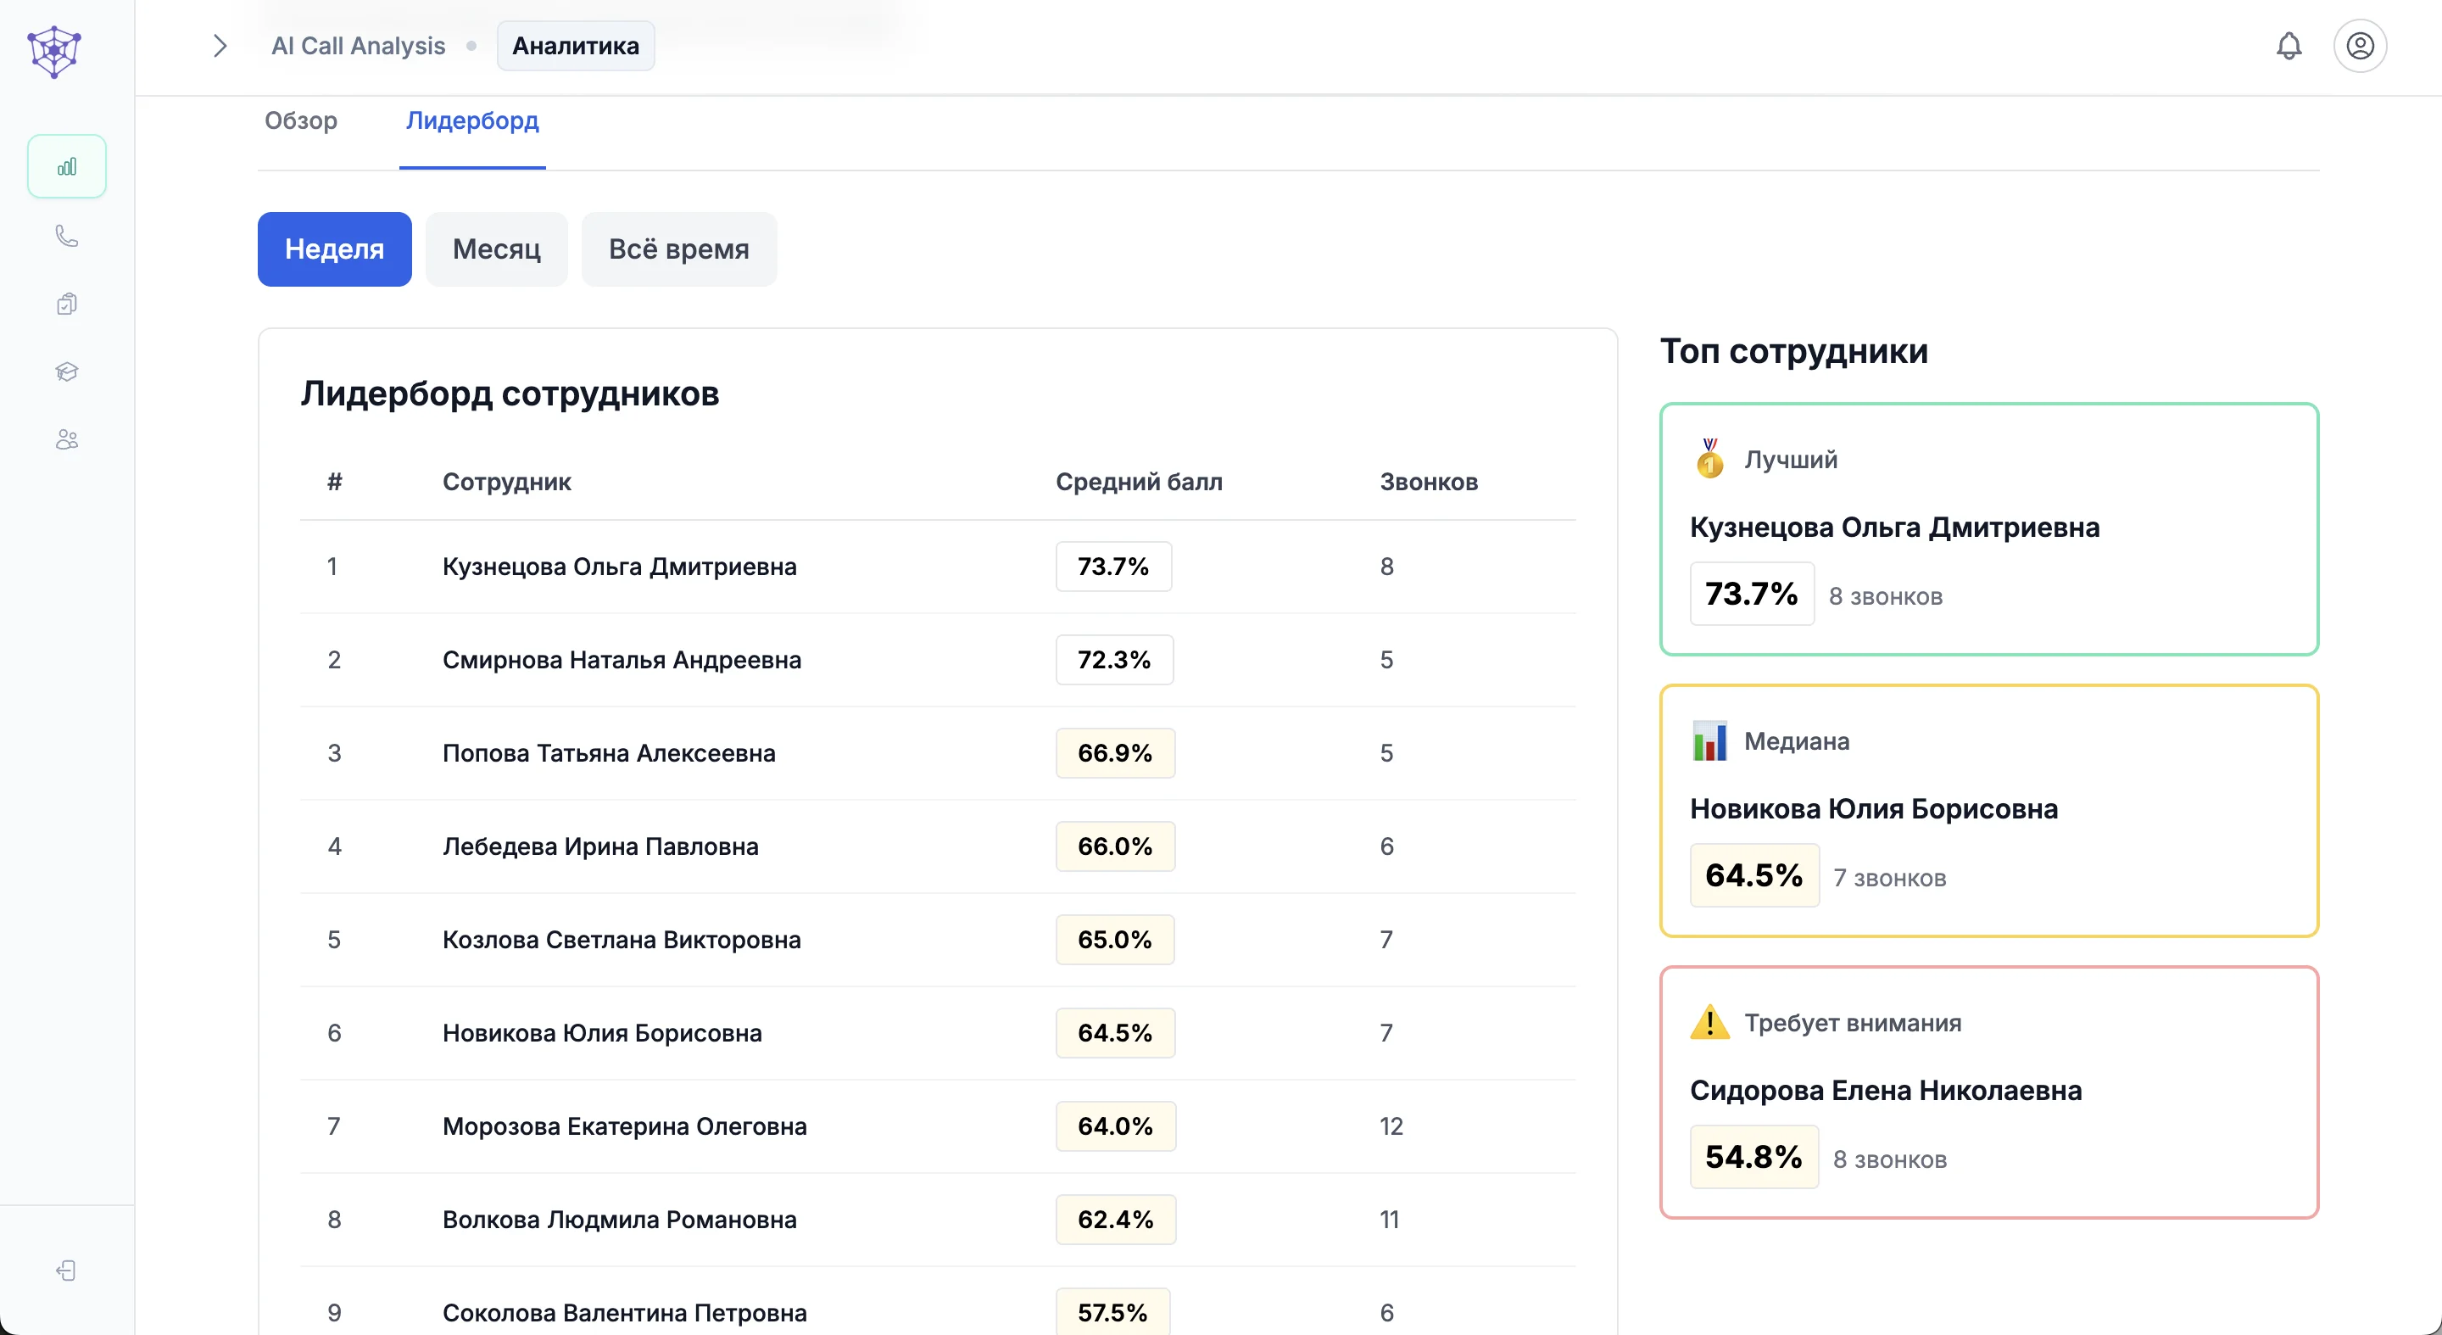Viewport: 2442px width, 1335px height.
Task: Select row of Смирнова Наталья Андреевна
Action: coord(622,660)
